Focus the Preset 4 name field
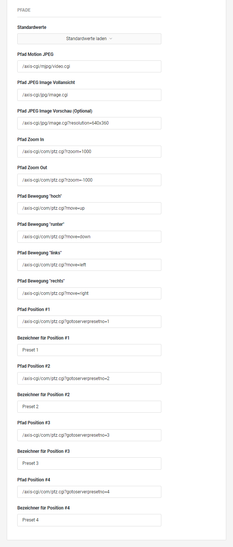Image resolution: width=233 pixels, height=547 pixels. (x=89, y=520)
